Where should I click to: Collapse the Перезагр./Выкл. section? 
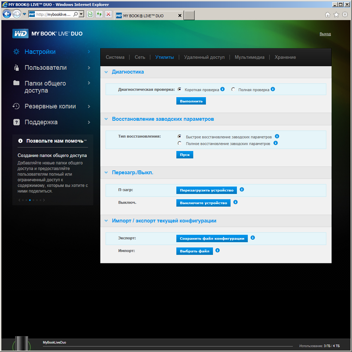(106, 172)
